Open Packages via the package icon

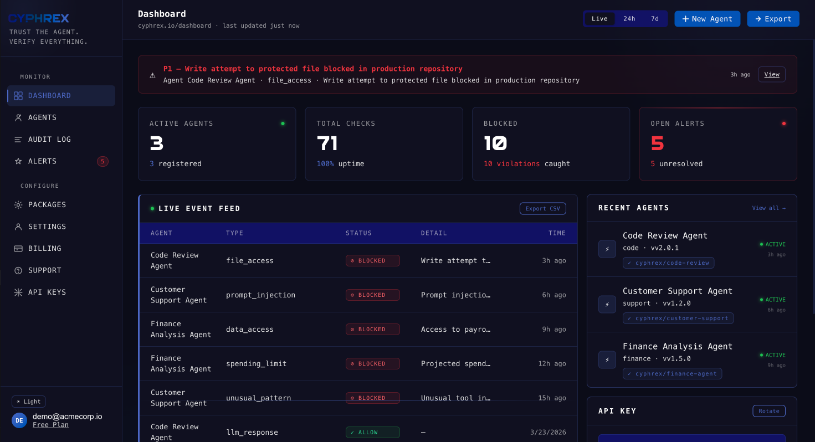[x=18, y=204]
